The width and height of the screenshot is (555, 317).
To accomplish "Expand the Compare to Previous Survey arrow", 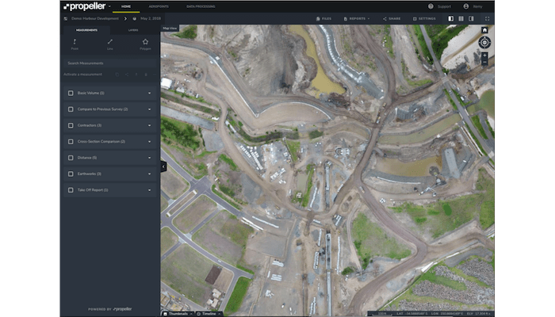I will coord(149,109).
